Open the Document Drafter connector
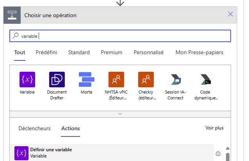This screenshot has width=249, height=161. click(57, 80)
